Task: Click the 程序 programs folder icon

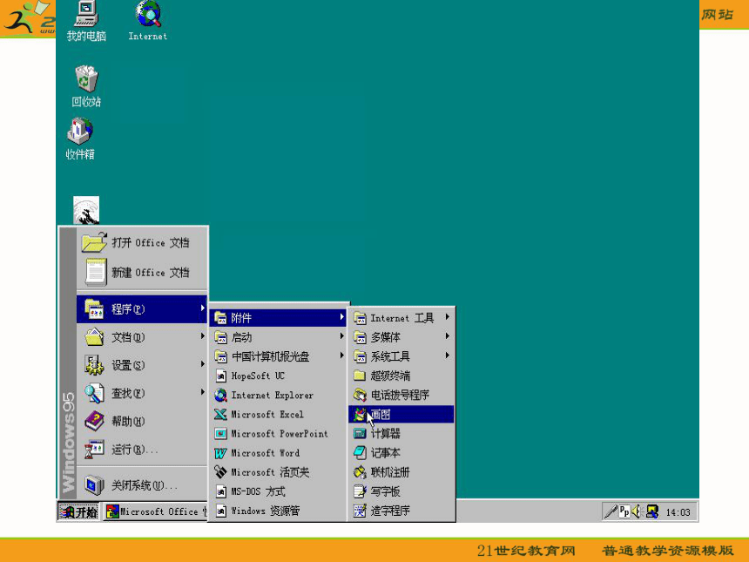Action: [94, 308]
